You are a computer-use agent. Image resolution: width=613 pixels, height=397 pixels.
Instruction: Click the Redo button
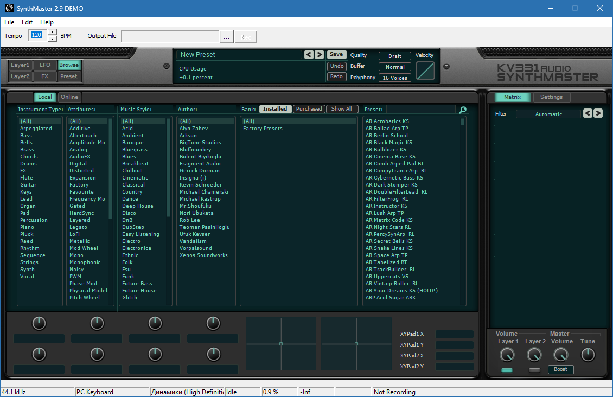click(336, 76)
